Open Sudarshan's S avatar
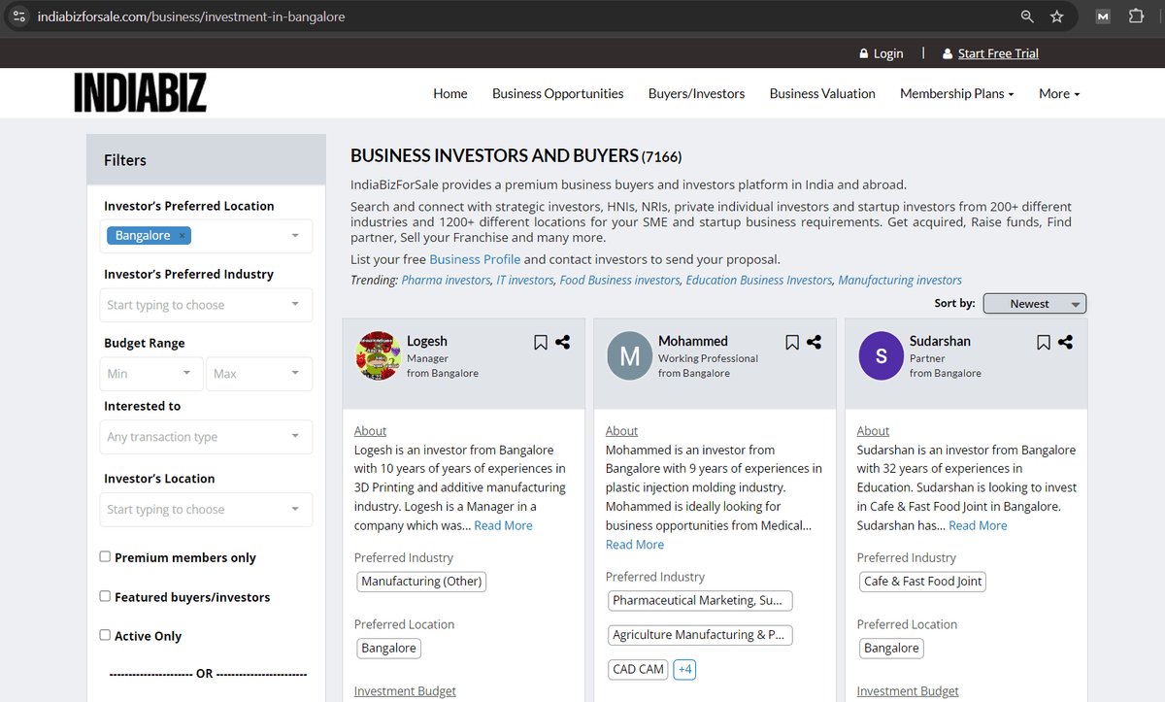This screenshot has height=702, width=1165. coord(881,356)
